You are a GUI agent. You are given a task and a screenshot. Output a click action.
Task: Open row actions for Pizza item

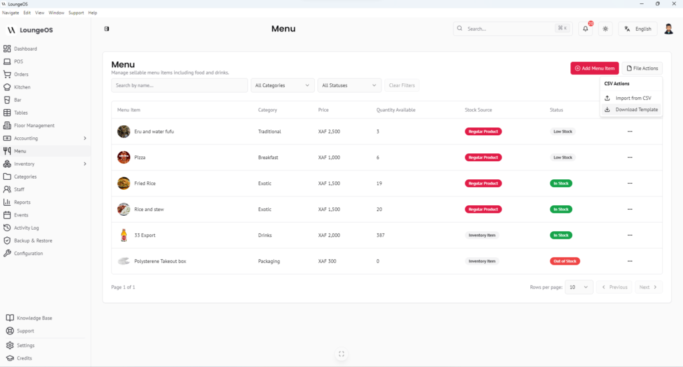coord(629,157)
